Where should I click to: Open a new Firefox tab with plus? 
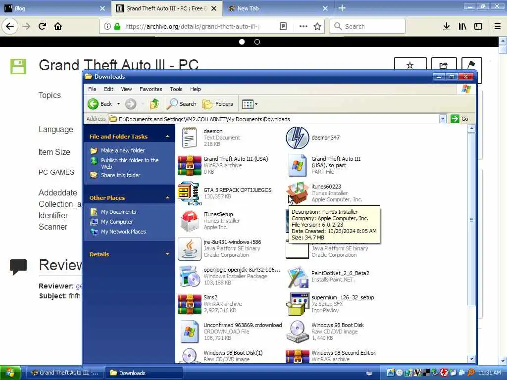coord(342,8)
